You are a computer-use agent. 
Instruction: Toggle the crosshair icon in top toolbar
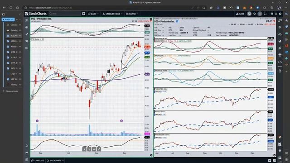[255, 14]
